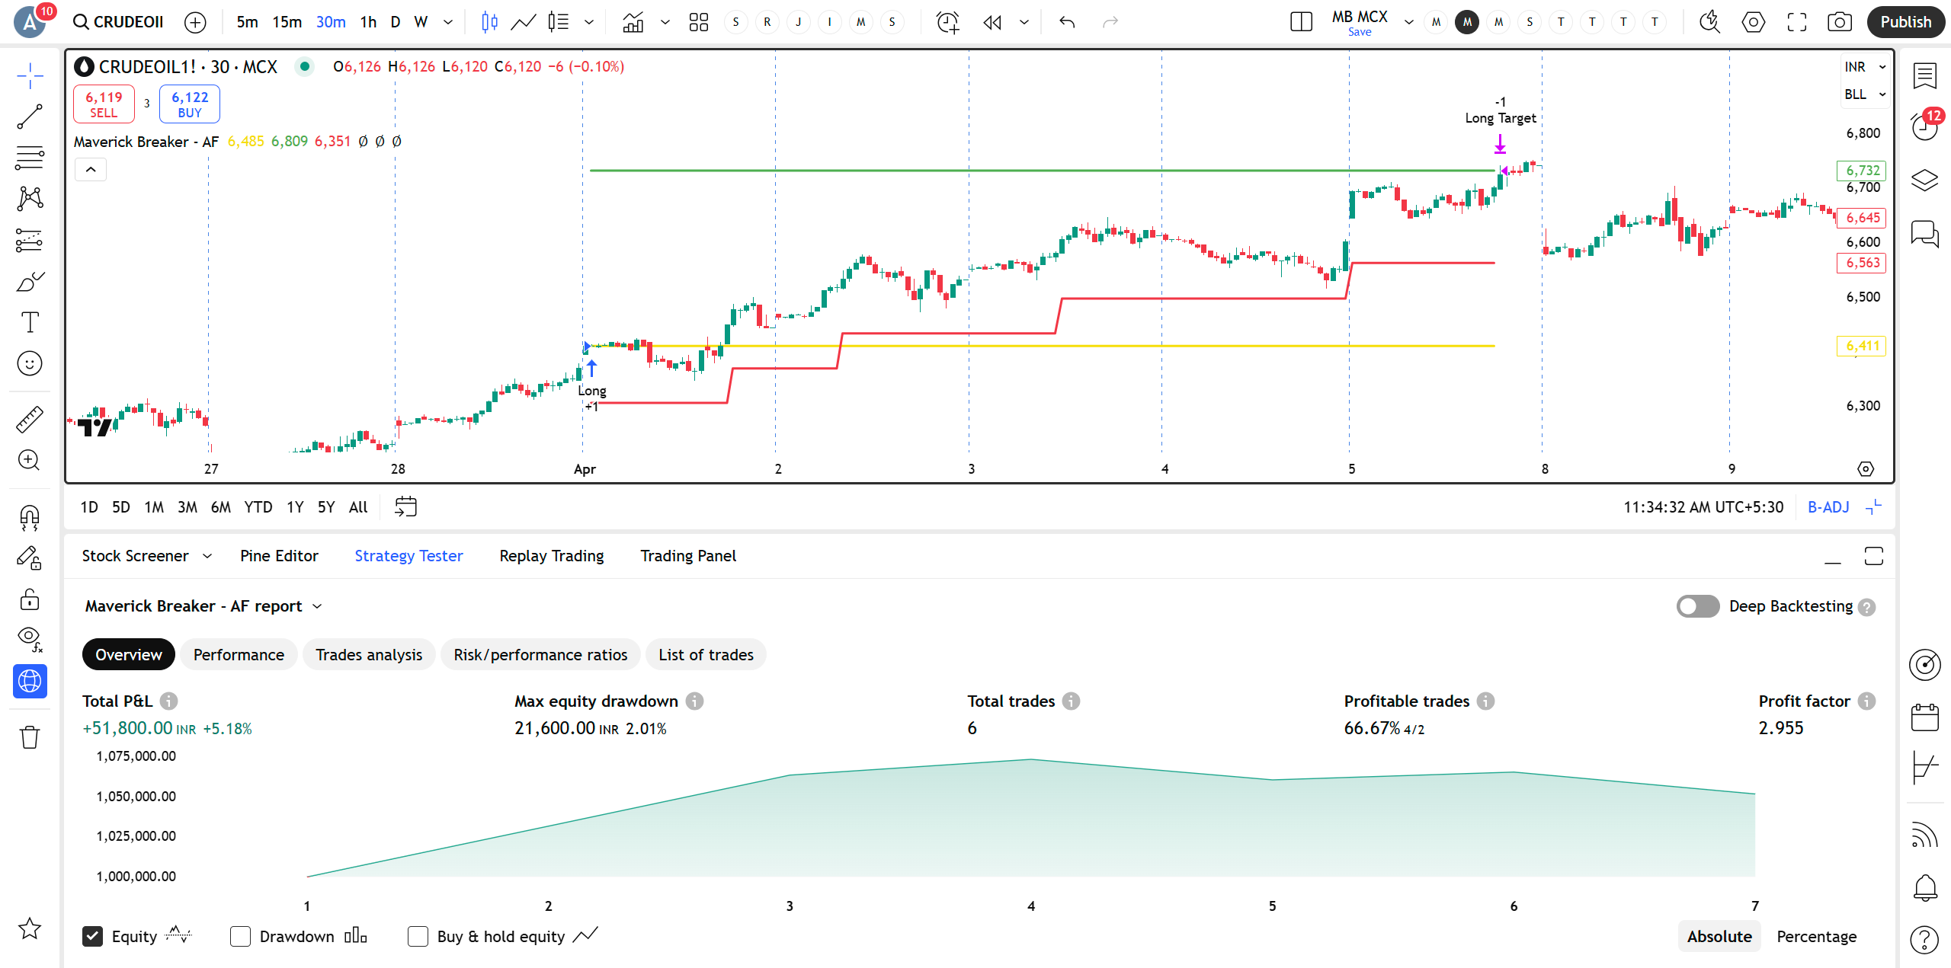
Task: Open CRUDEOIL symbol search field
Action: pyautogui.click(x=118, y=22)
